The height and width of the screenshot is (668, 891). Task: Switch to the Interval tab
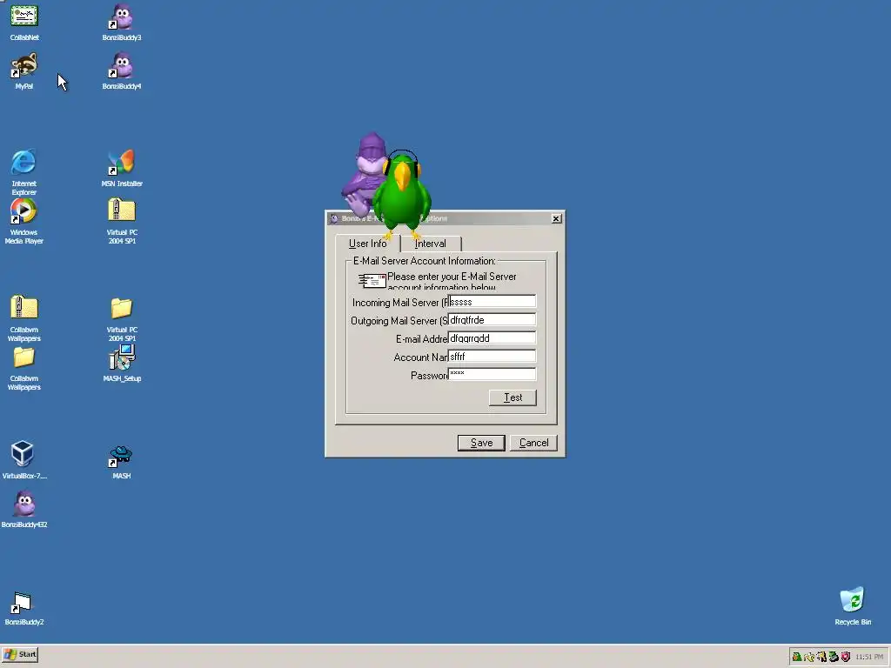coord(431,244)
